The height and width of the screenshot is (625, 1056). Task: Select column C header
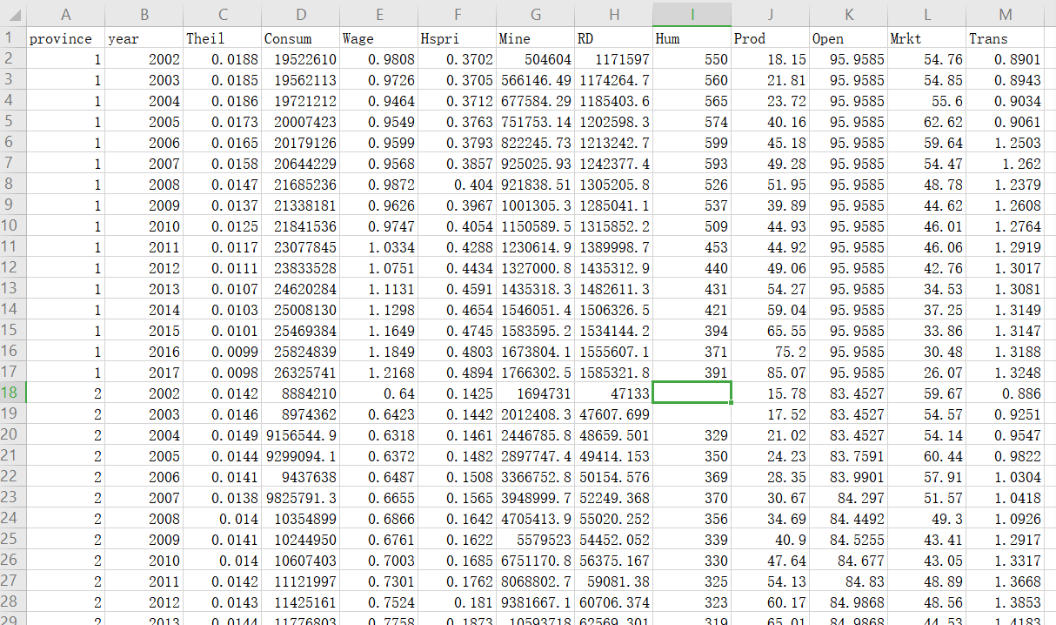click(x=223, y=14)
